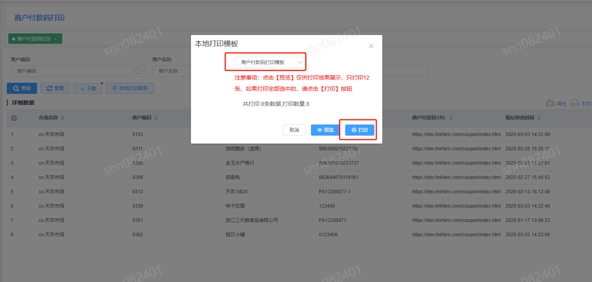Image resolution: width=592 pixels, height=282 pixels.
Task: Click the 商户编码 input field
Action: pyautogui.click(x=78, y=71)
